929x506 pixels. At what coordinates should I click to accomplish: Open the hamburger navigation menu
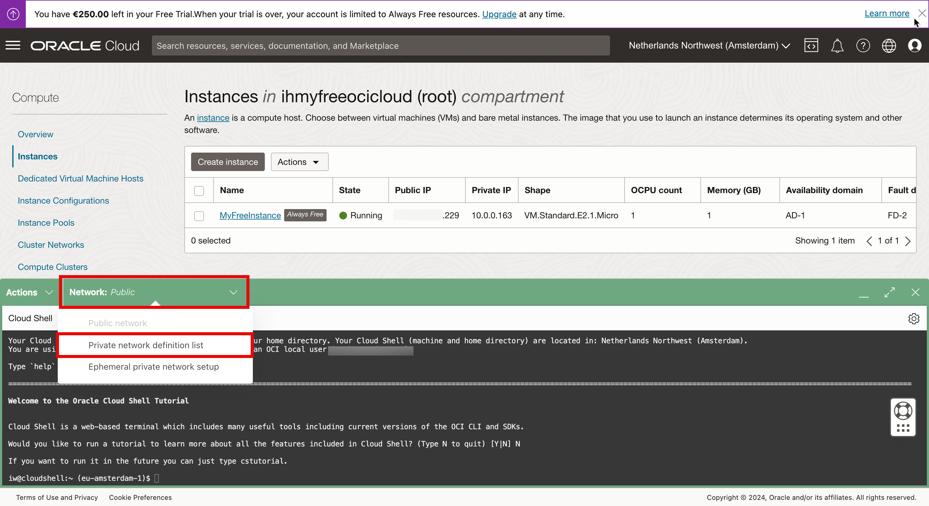pyautogui.click(x=13, y=45)
